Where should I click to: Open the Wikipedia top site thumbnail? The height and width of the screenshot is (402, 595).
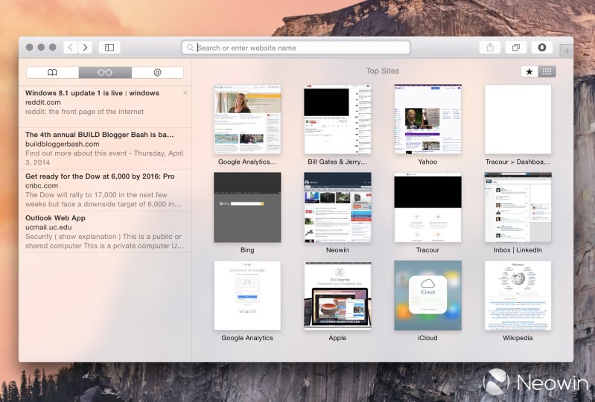518,295
